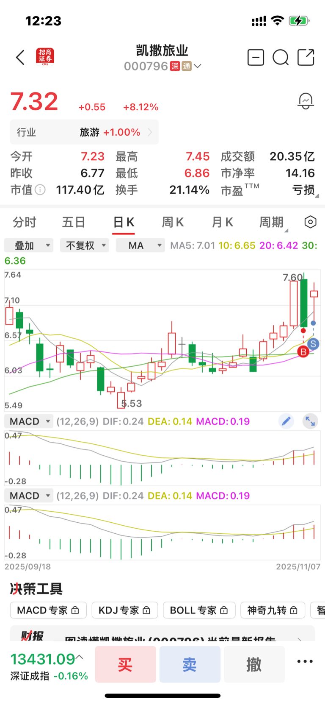Viewport: 325px width, 705px height.
Task: Tap lock icon on MACD专家
Action: point(75,610)
